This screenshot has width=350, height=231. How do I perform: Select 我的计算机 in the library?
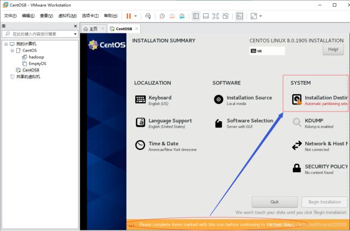(26, 44)
